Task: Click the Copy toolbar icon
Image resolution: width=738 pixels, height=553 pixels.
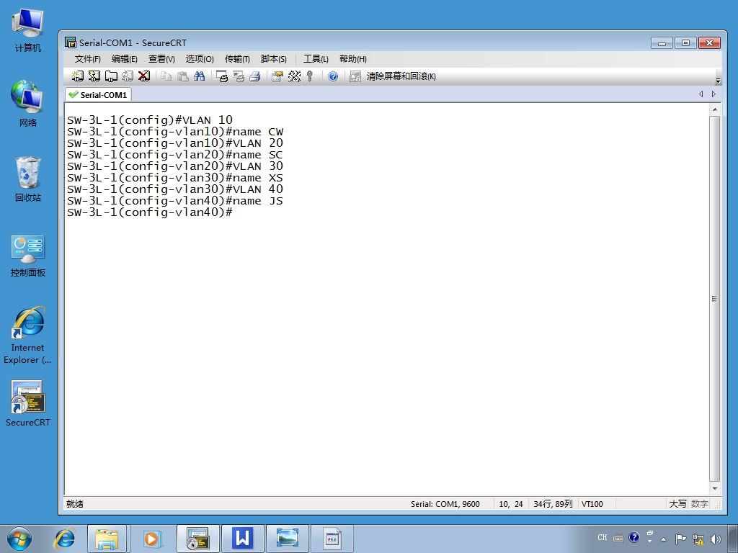Action: click(x=166, y=76)
